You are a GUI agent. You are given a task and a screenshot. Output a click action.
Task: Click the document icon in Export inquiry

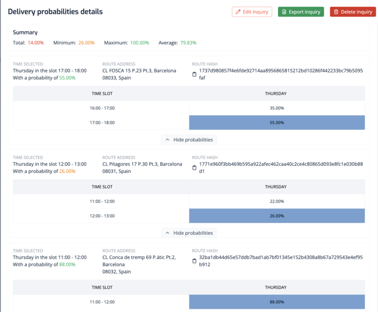(284, 12)
